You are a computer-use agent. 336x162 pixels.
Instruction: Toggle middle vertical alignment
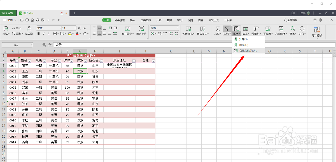point(99,28)
